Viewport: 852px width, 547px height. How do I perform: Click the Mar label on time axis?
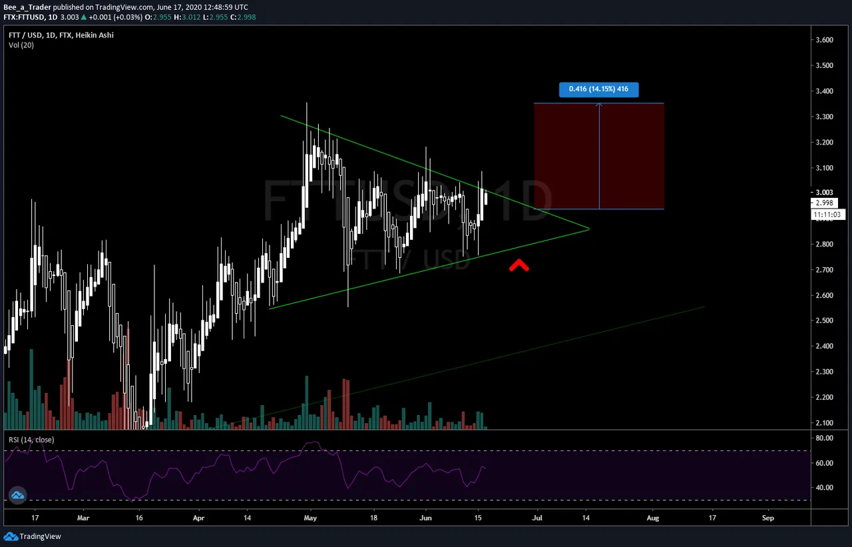point(83,517)
